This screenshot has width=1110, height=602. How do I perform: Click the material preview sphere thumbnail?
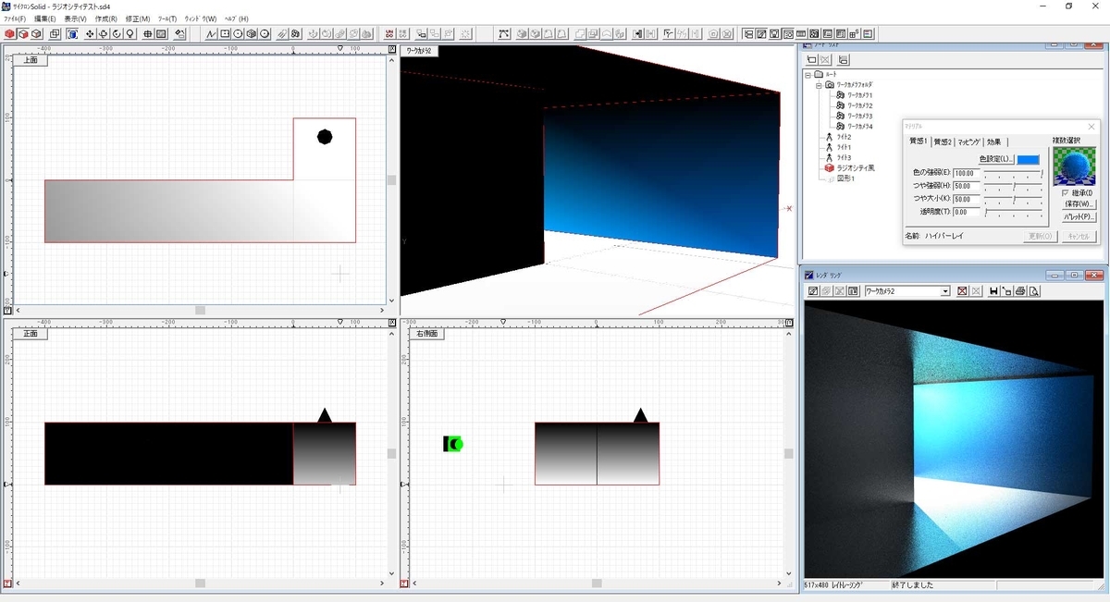pos(1075,166)
